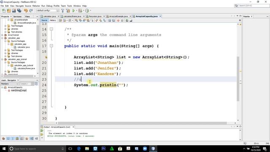
Task: Close the Palette panel
Action: coord(251,16)
